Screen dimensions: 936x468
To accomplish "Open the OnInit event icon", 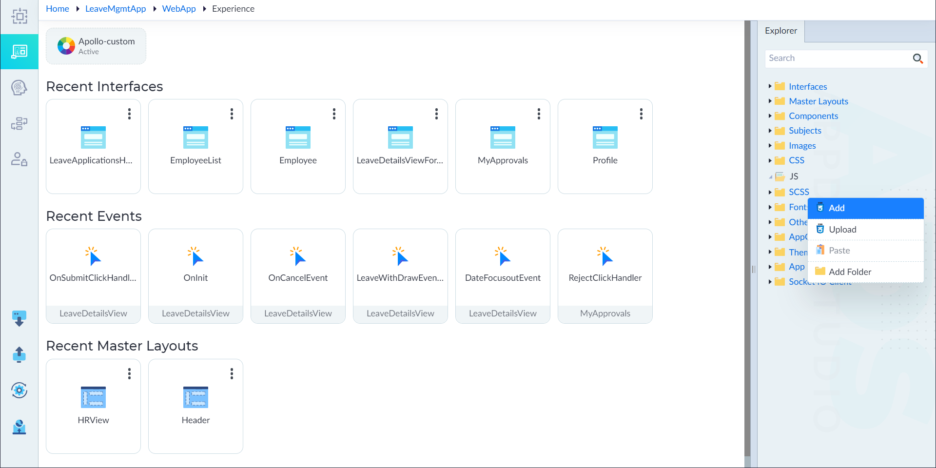I will (195, 256).
